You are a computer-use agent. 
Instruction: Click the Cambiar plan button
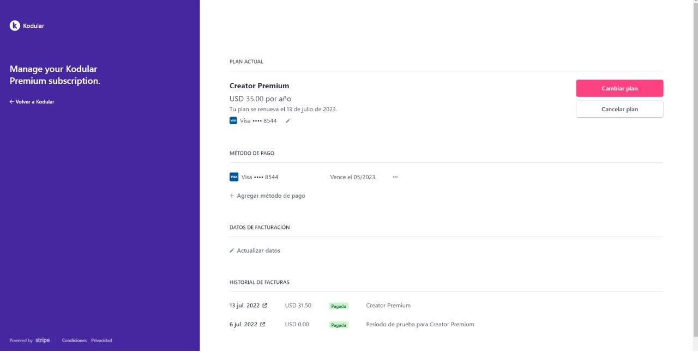coord(619,88)
